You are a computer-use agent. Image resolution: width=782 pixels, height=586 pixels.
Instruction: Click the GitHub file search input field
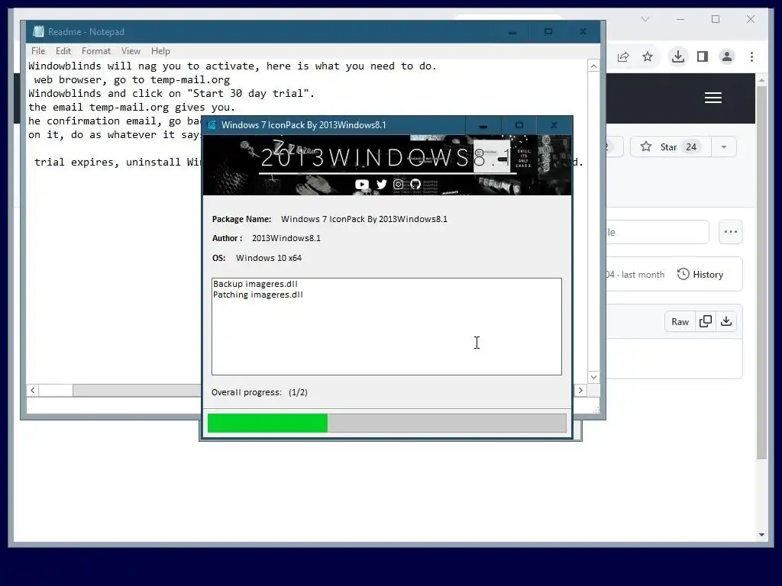pos(658,232)
